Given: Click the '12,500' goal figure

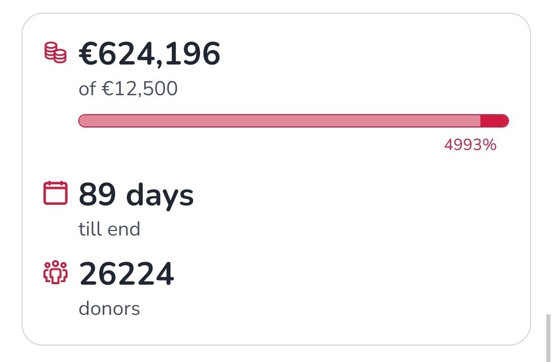Looking at the screenshot, I should [x=145, y=89].
